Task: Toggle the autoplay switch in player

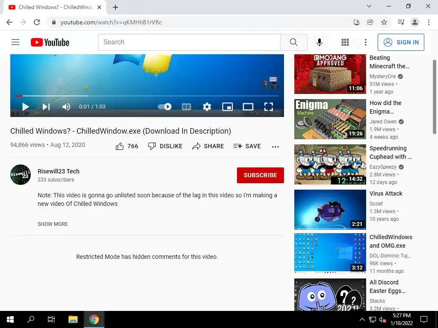Action: (x=165, y=106)
